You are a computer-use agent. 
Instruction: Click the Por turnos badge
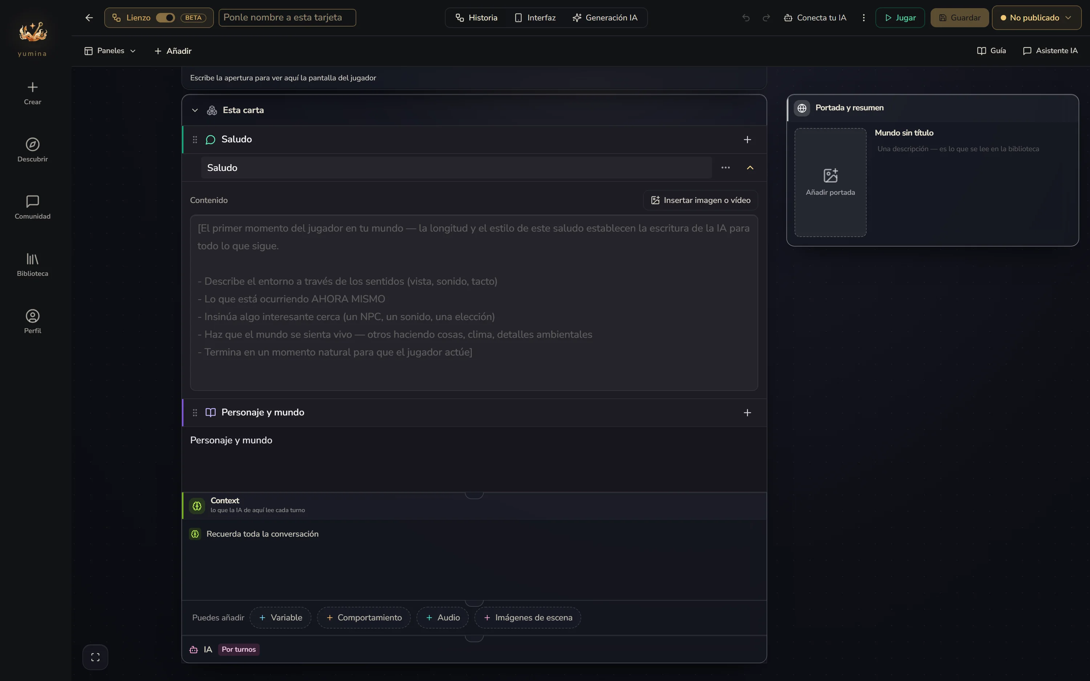(x=239, y=649)
